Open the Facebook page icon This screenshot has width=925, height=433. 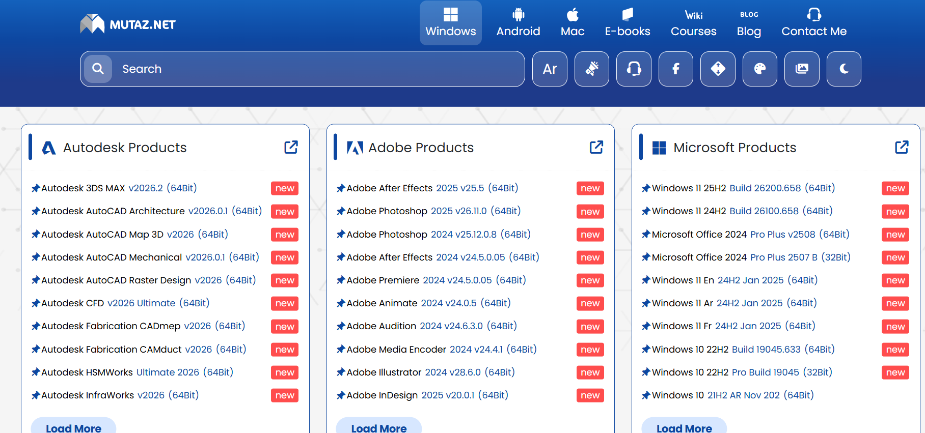click(x=675, y=69)
